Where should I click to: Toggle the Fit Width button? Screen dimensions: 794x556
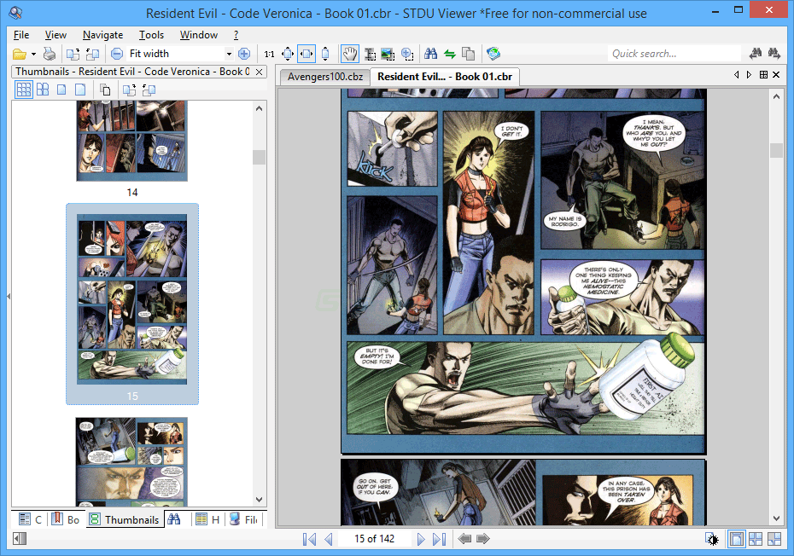point(306,54)
